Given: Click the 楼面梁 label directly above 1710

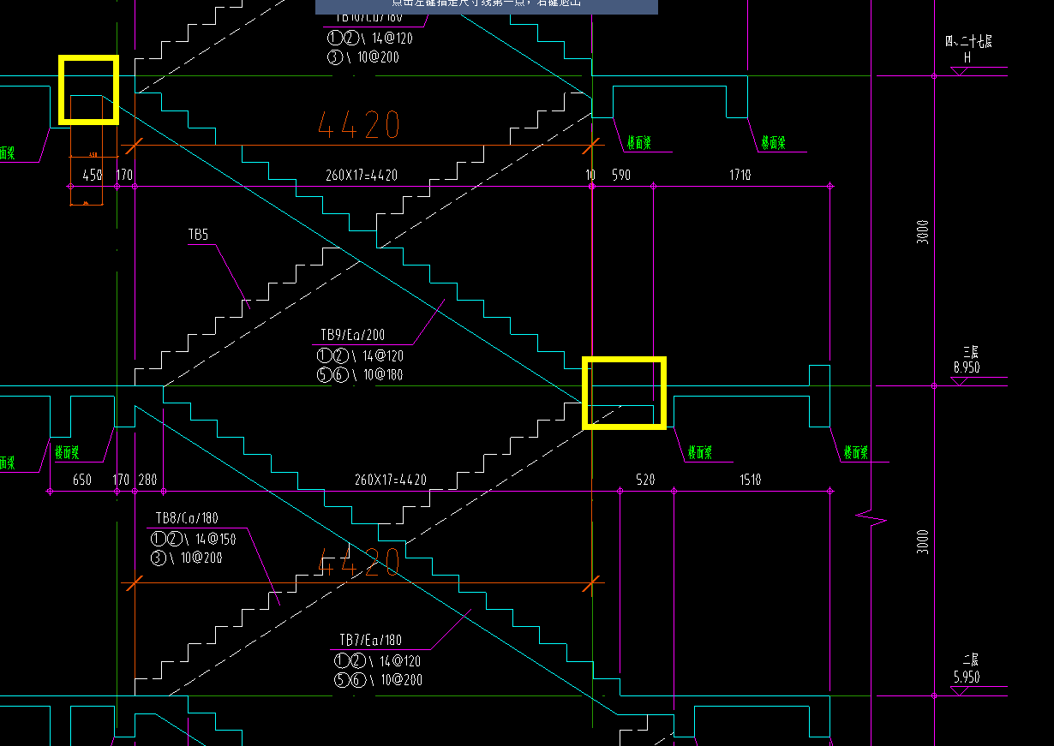Looking at the screenshot, I should [773, 143].
